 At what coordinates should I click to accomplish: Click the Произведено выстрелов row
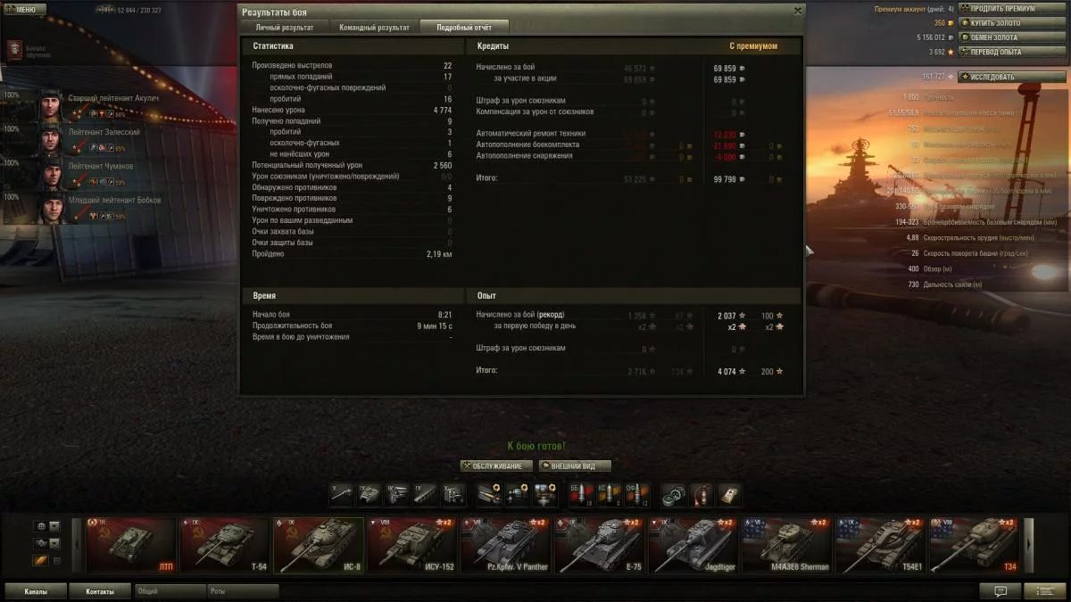pyautogui.click(x=352, y=66)
